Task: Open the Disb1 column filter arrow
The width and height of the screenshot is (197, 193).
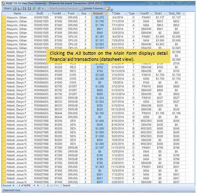Action: click(x=165, y=14)
